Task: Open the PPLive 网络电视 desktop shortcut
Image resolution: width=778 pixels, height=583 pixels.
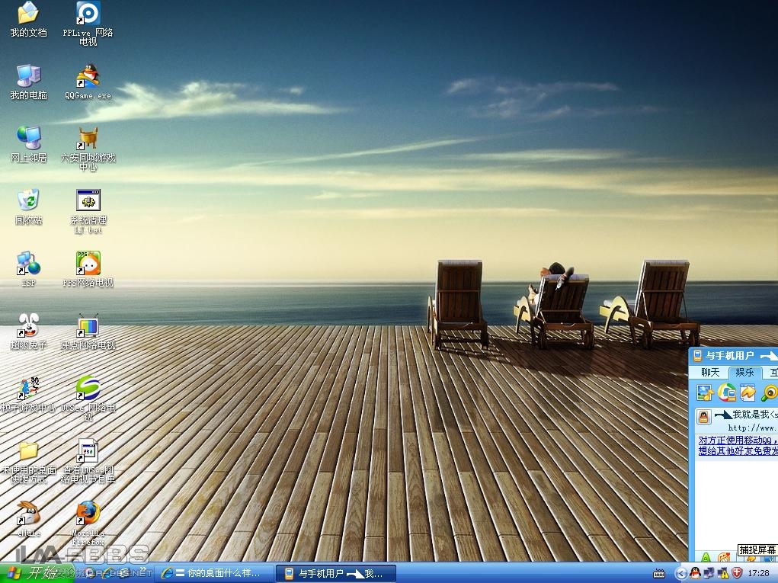Action: tap(88, 14)
